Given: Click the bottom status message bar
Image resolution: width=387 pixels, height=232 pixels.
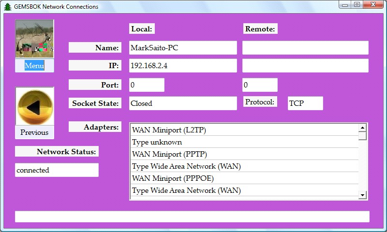Looking at the screenshot, I should coord(192,217).
